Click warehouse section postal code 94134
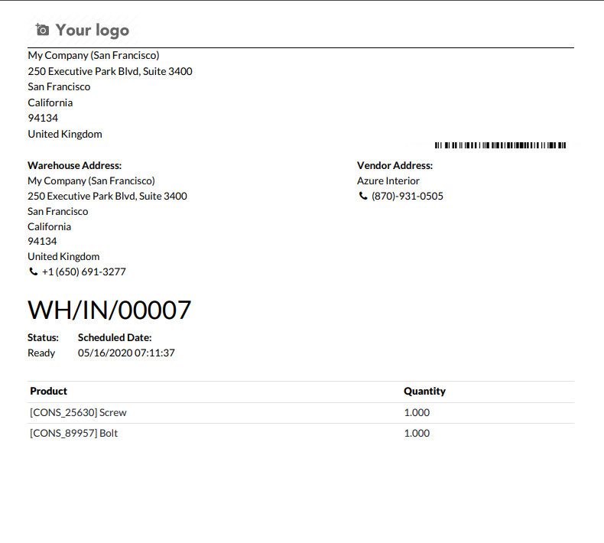The height and width of the screenshot is (543, 604). click(42, 241)
